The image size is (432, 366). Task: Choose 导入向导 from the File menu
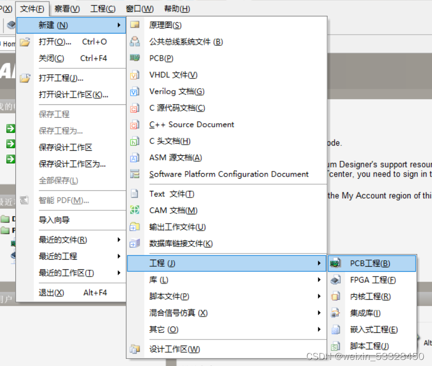pyautogui.click(x=54, y=220)
